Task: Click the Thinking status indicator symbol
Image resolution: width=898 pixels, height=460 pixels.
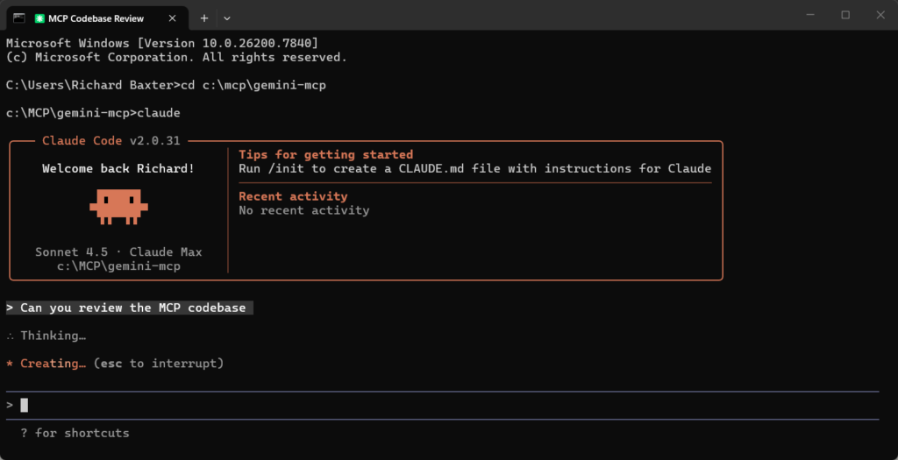Action: click(10, 336)
